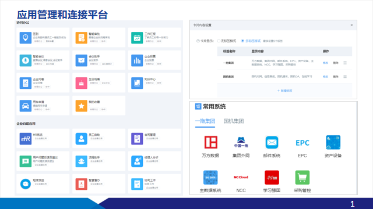This screenshot has width=373, height=209.
Task: Open the 资产设备 icon
Action: pyautogui.click(x=333, y=142)
